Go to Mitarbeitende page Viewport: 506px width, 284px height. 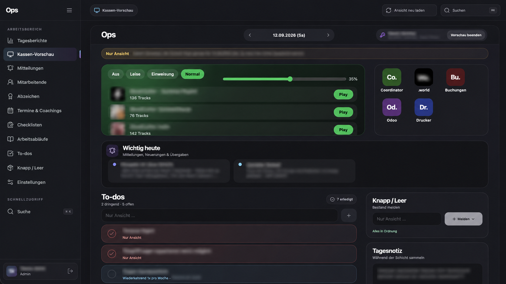pos(40,82)
